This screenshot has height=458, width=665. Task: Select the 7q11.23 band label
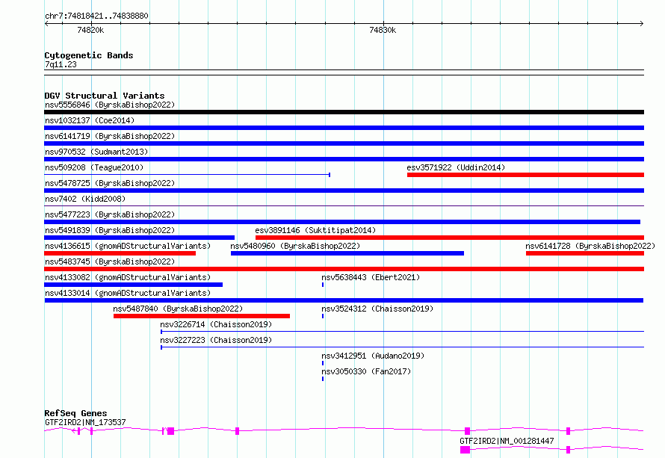61,64
